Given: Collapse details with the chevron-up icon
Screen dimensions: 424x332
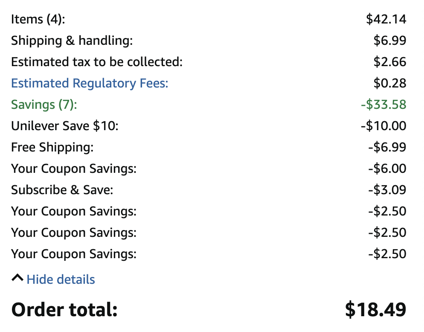Looking at the screenshot, I should (17, 279).
